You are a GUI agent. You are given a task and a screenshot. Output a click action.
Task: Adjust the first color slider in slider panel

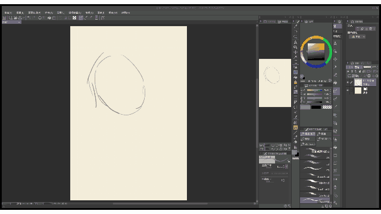(x=315, y=90)
